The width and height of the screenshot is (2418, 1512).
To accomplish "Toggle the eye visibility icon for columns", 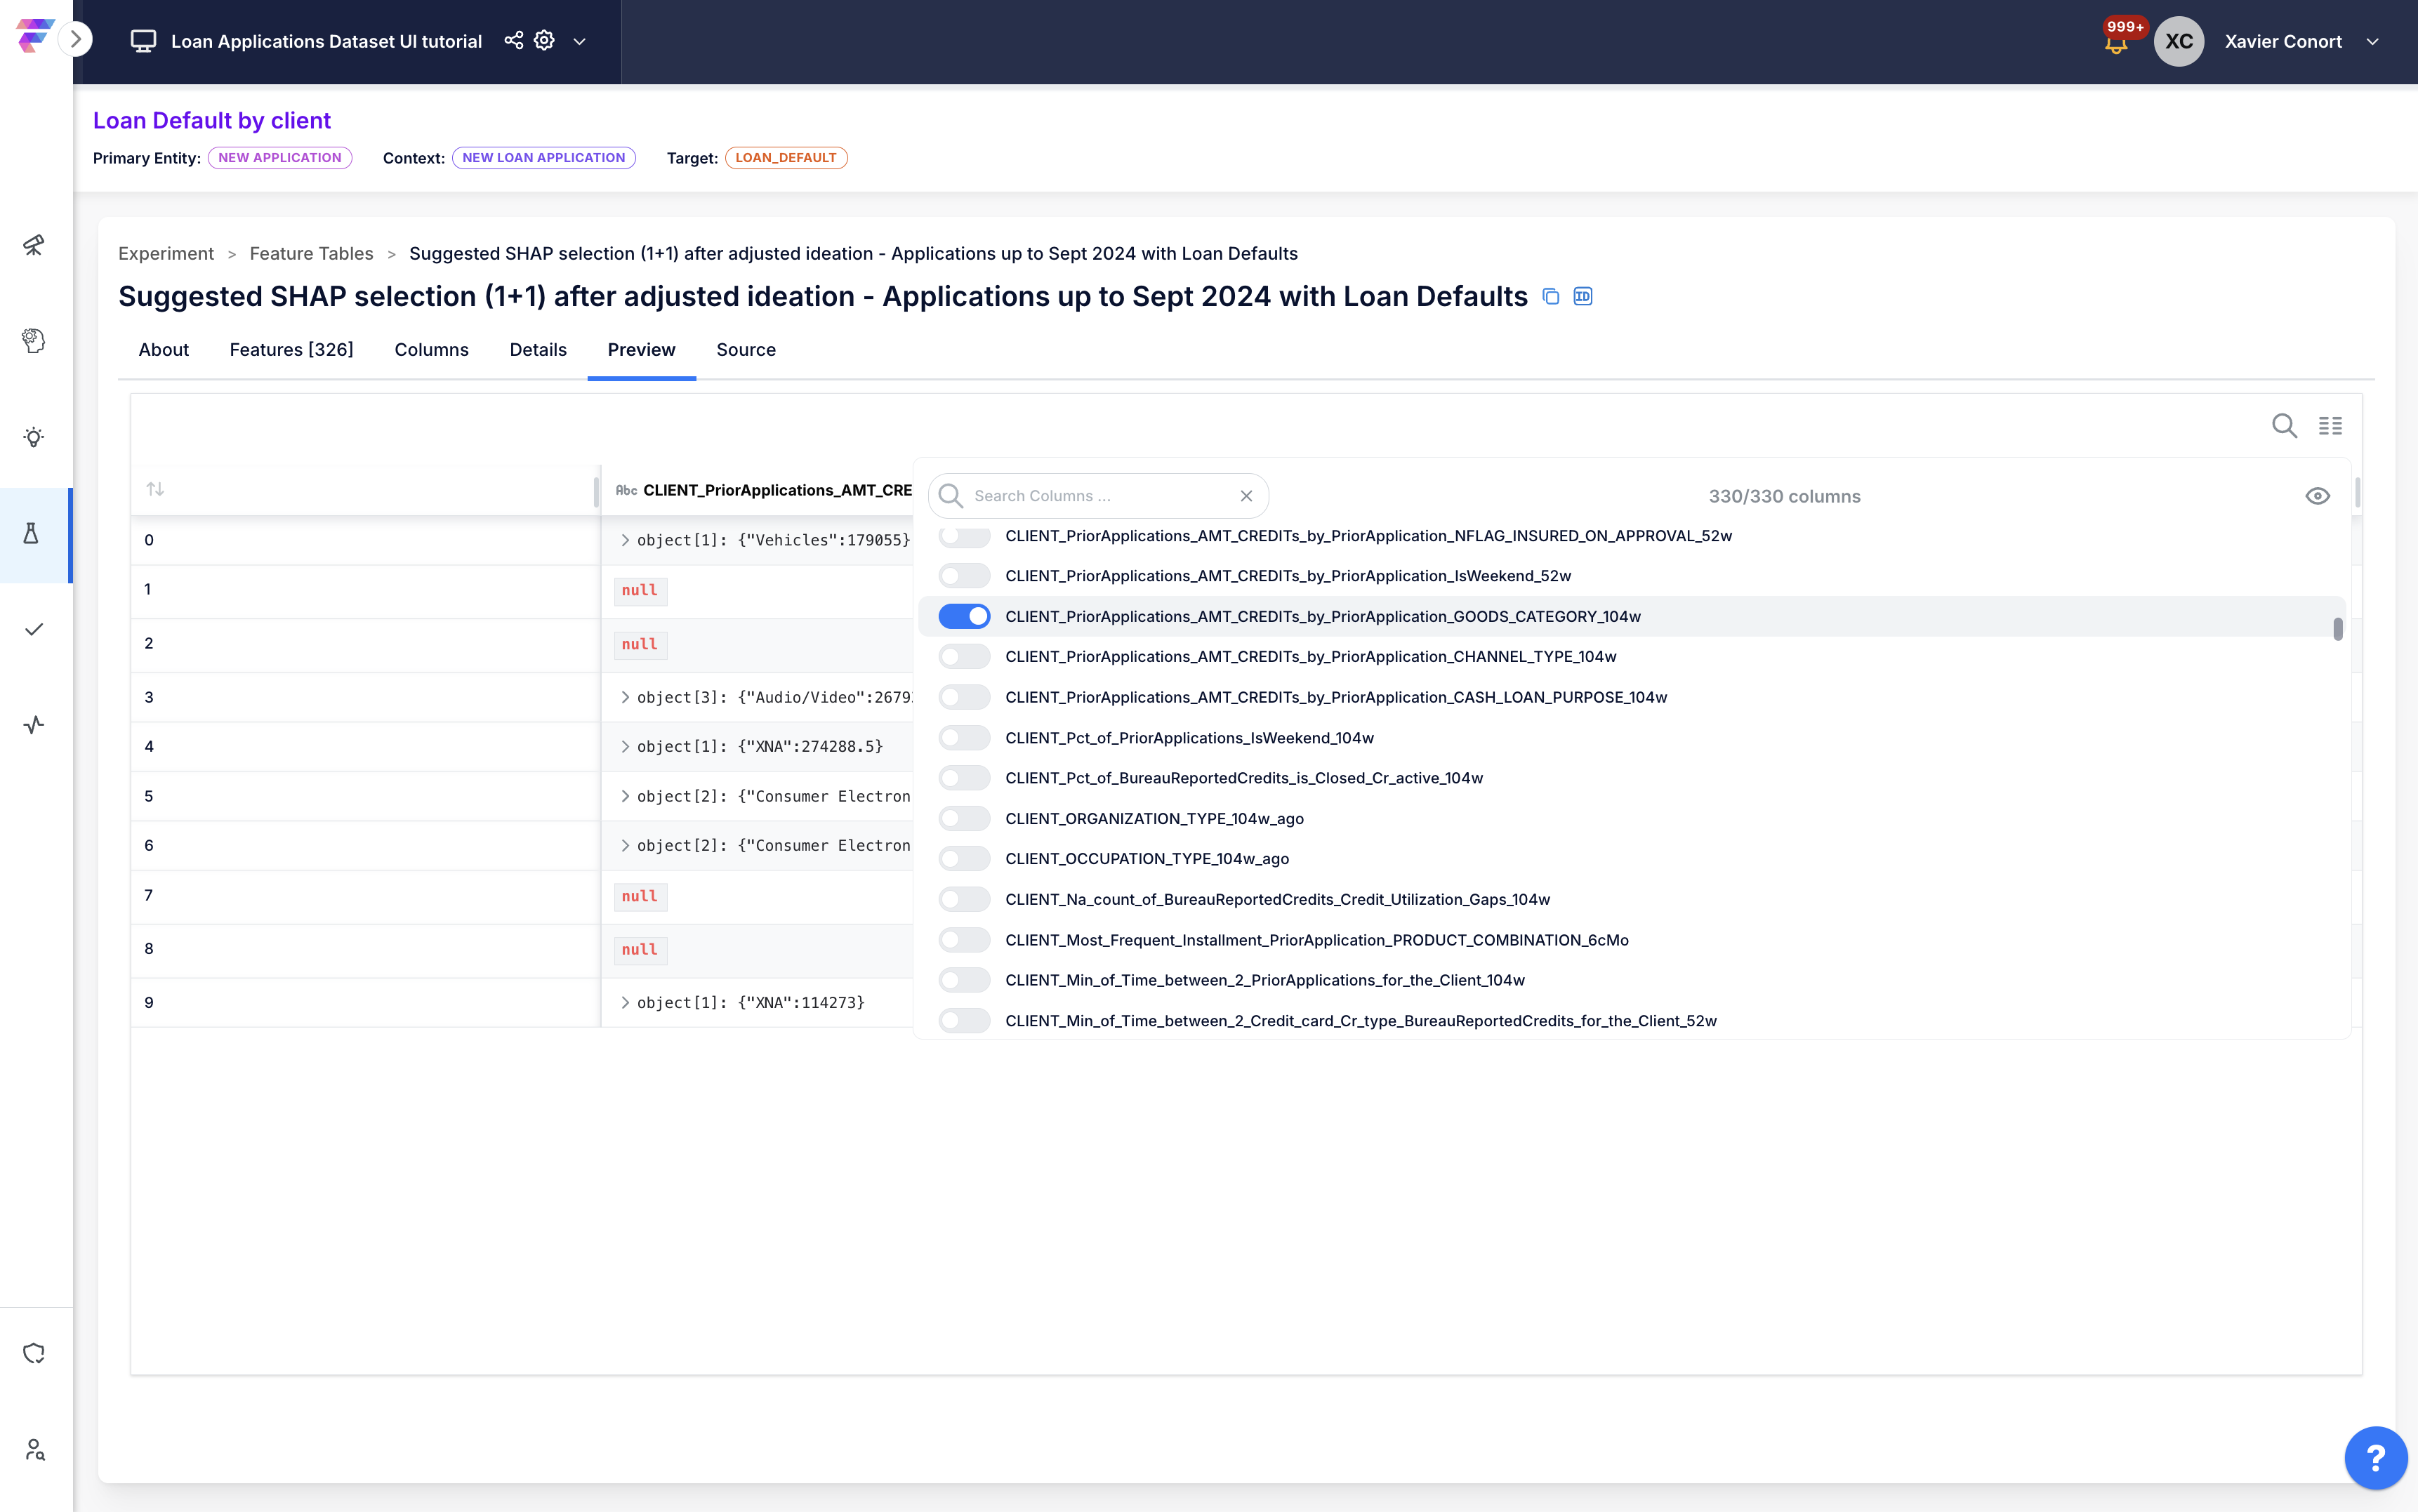I will 2317,496.
